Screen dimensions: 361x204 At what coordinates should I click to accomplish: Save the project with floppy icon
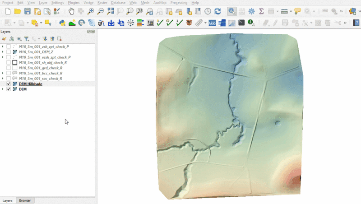[x=28, y=11]
